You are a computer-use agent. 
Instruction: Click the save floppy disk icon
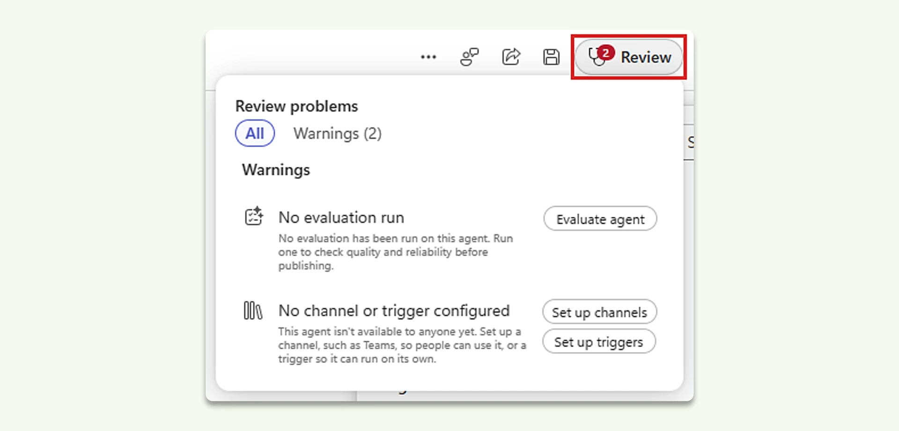551,57
